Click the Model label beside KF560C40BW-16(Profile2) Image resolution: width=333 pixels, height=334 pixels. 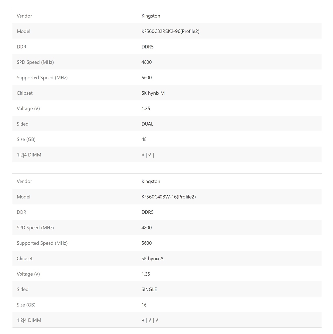point(23,197)
